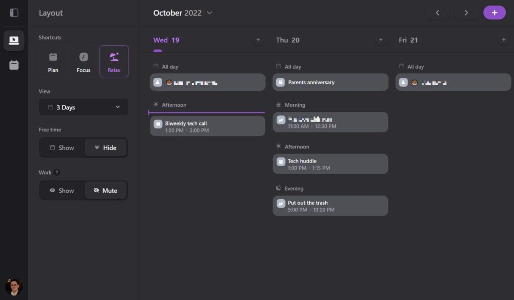This screenshot has width=514, height=300.
Task: Open the Biweekly tech call event
Action: pyautogui.click(x=207, y=126)
